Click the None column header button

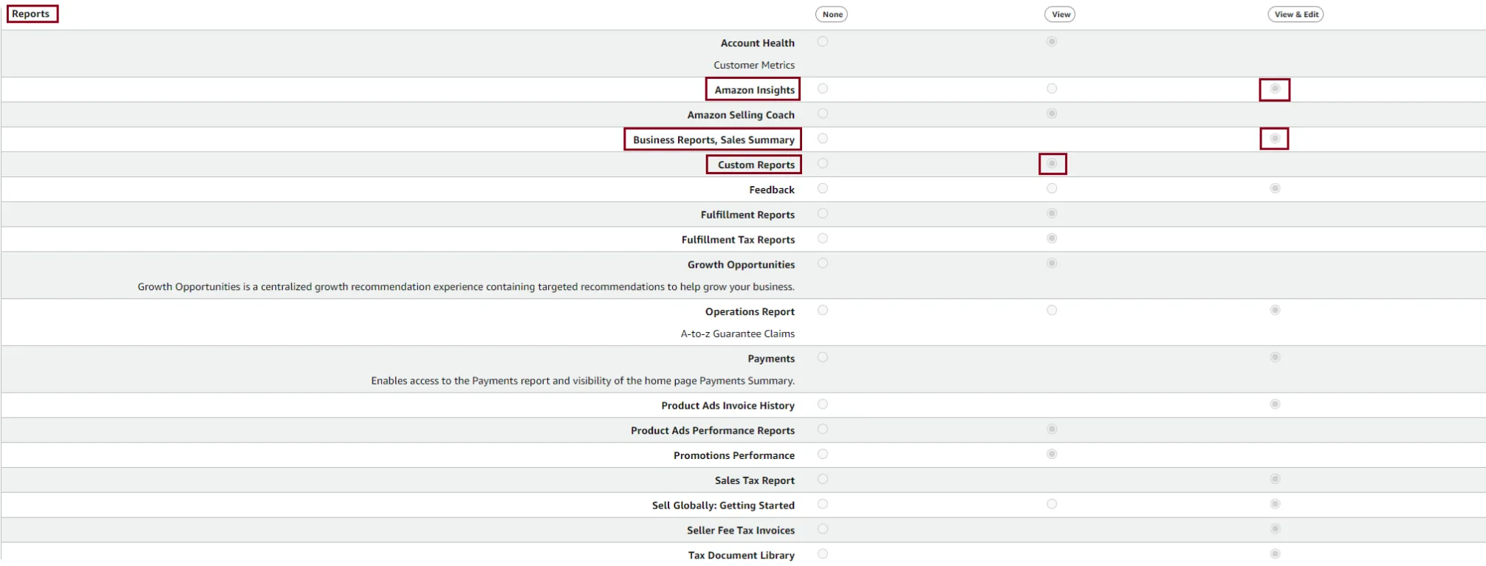pos(832,14)
